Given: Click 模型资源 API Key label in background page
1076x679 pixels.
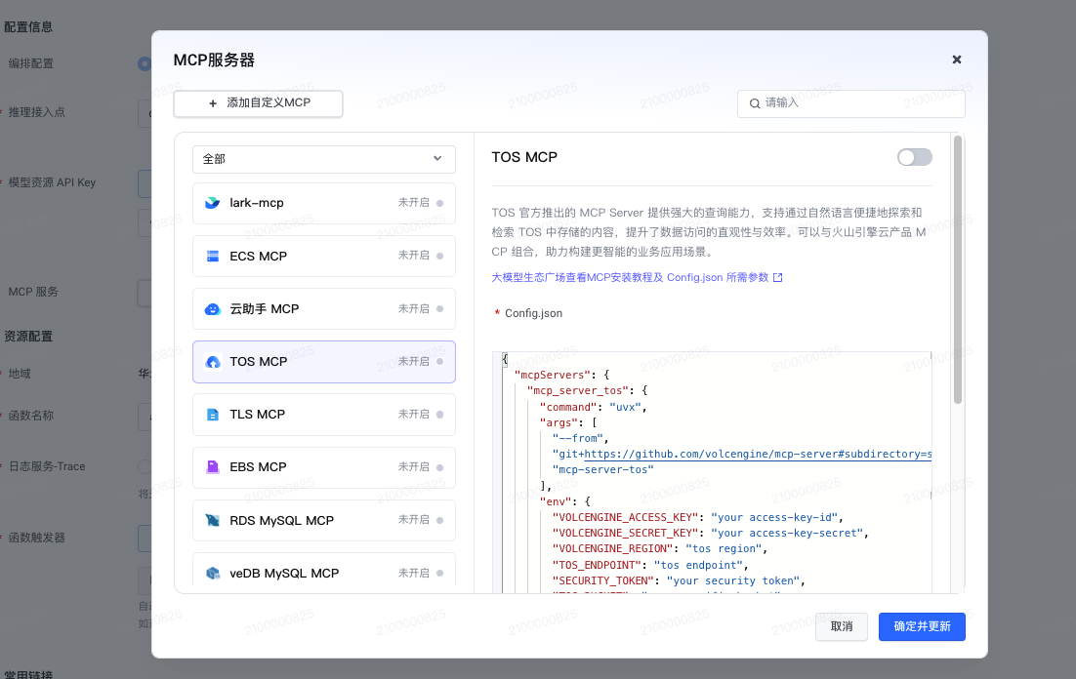Looking at the screenshot, I should tap(52, 183).
